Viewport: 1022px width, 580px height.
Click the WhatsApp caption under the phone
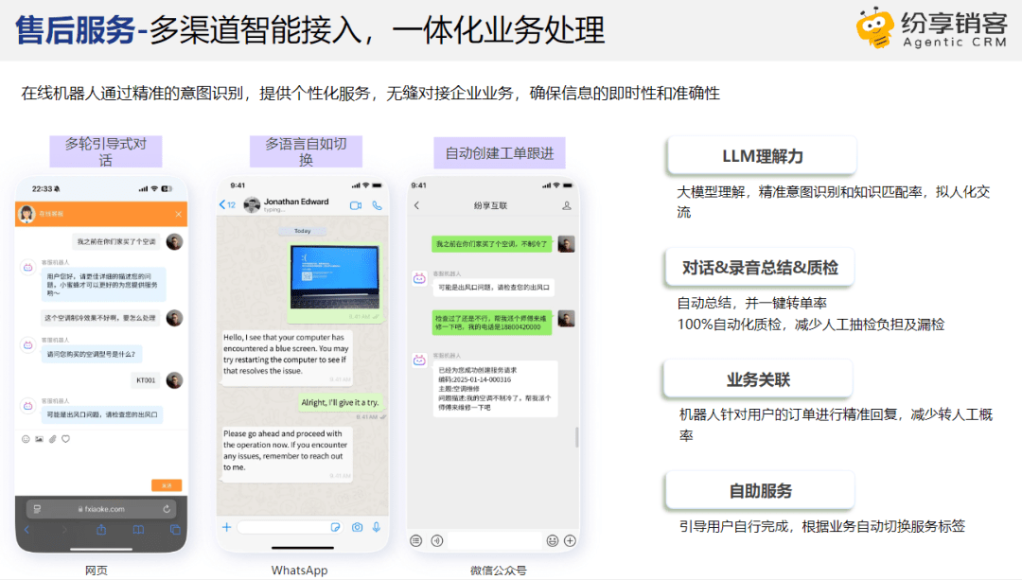(299, 571)
